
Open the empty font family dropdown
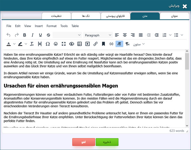(x=67, y=35)
